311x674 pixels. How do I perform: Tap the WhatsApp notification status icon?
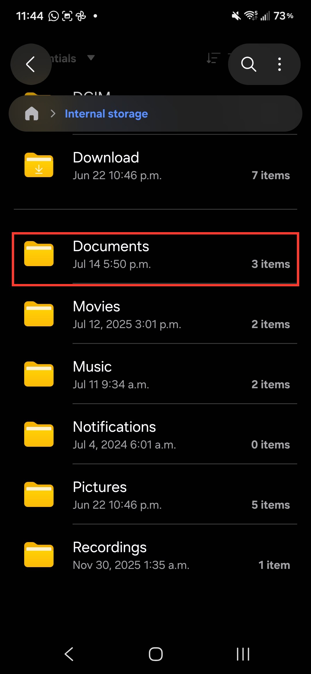coord(54,16)
